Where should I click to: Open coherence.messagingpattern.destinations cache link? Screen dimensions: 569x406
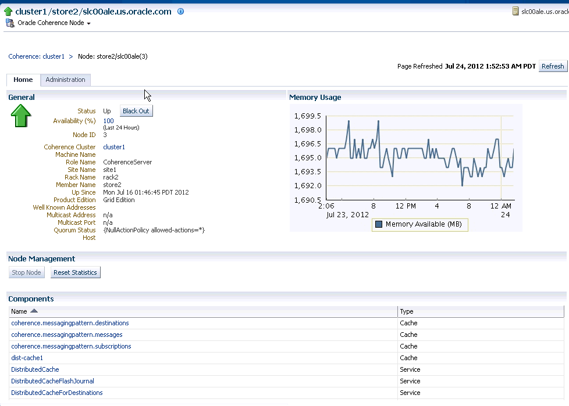click(x=70, y=323)
